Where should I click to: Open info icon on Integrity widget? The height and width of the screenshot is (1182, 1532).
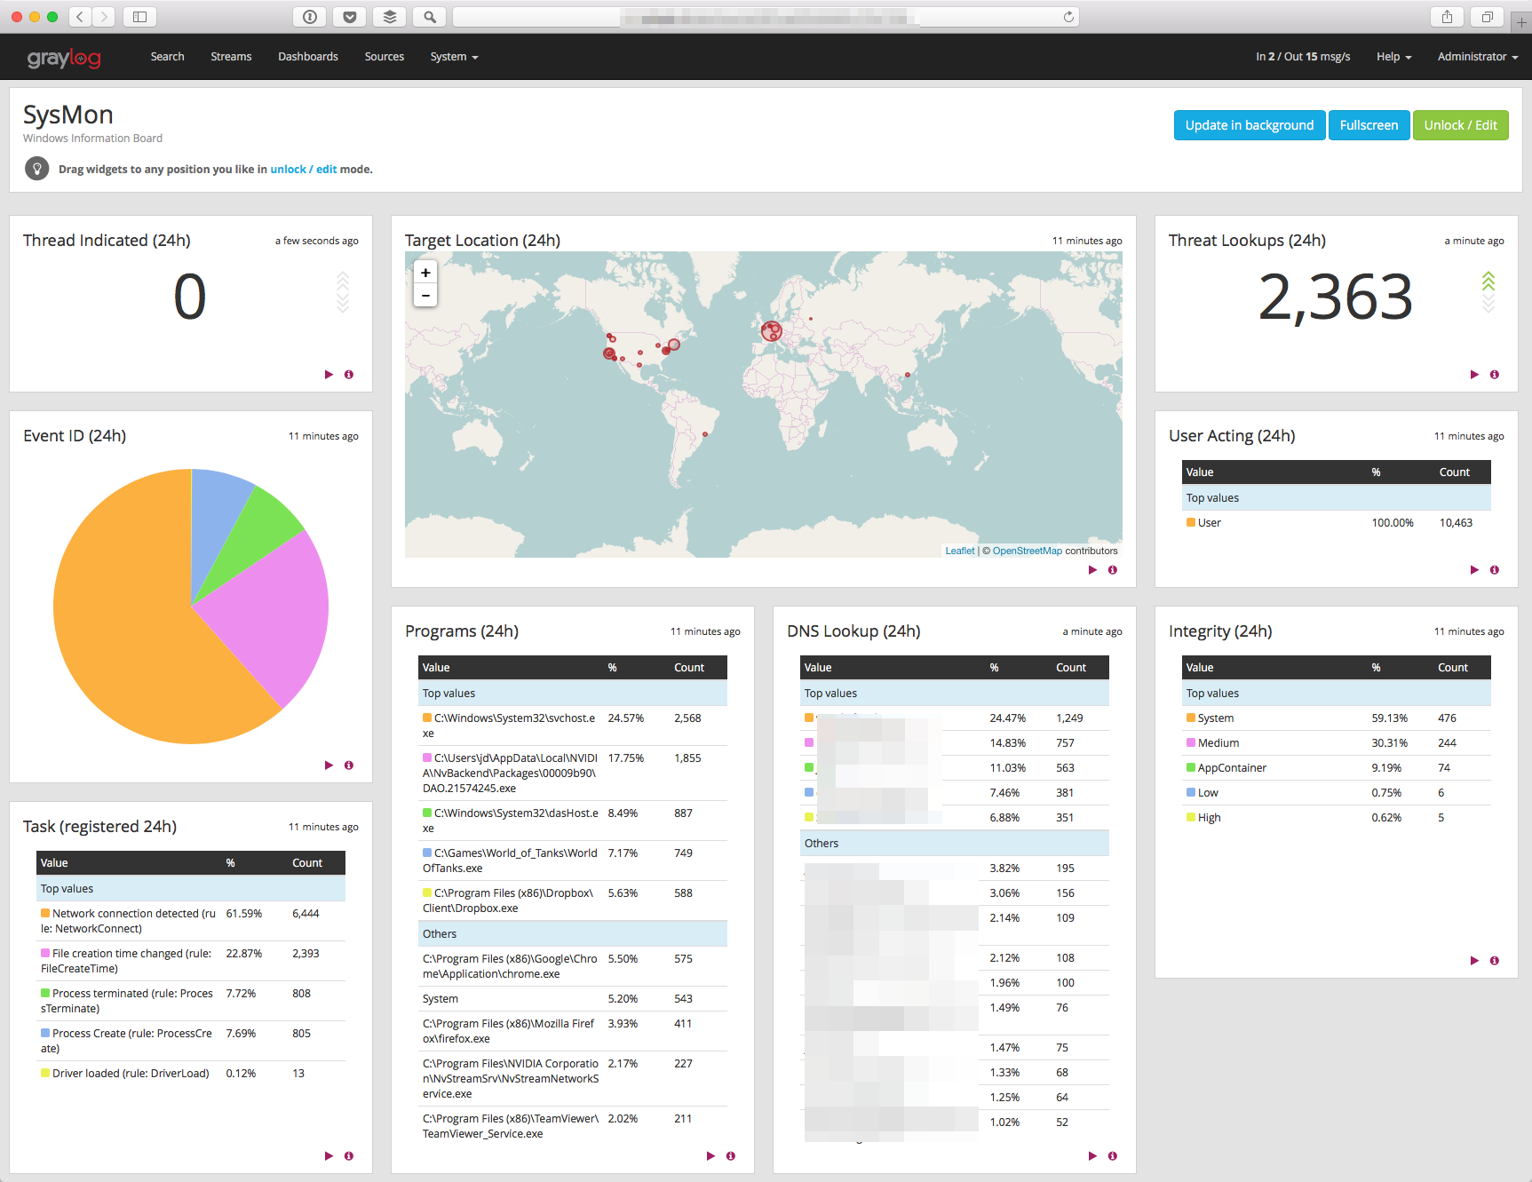(x=1495, y=961)
